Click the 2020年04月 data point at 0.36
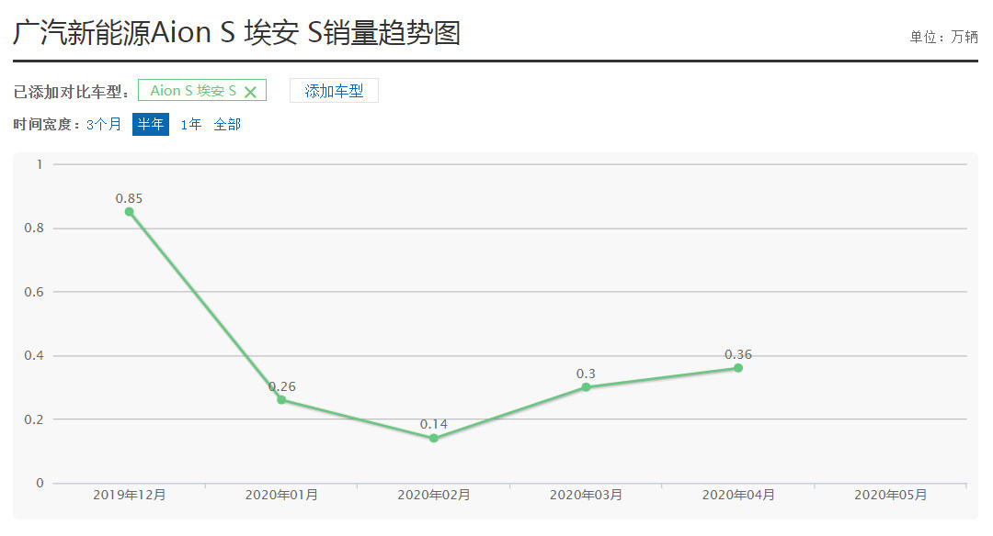This screenshot has width=993, height=536. tap(738, 368)
